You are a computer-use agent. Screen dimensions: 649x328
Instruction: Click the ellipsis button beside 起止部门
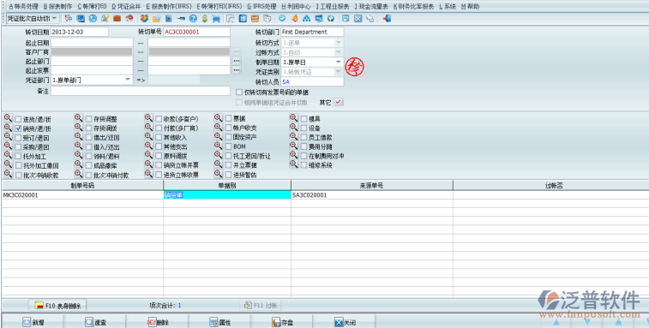tap(237, 61)
